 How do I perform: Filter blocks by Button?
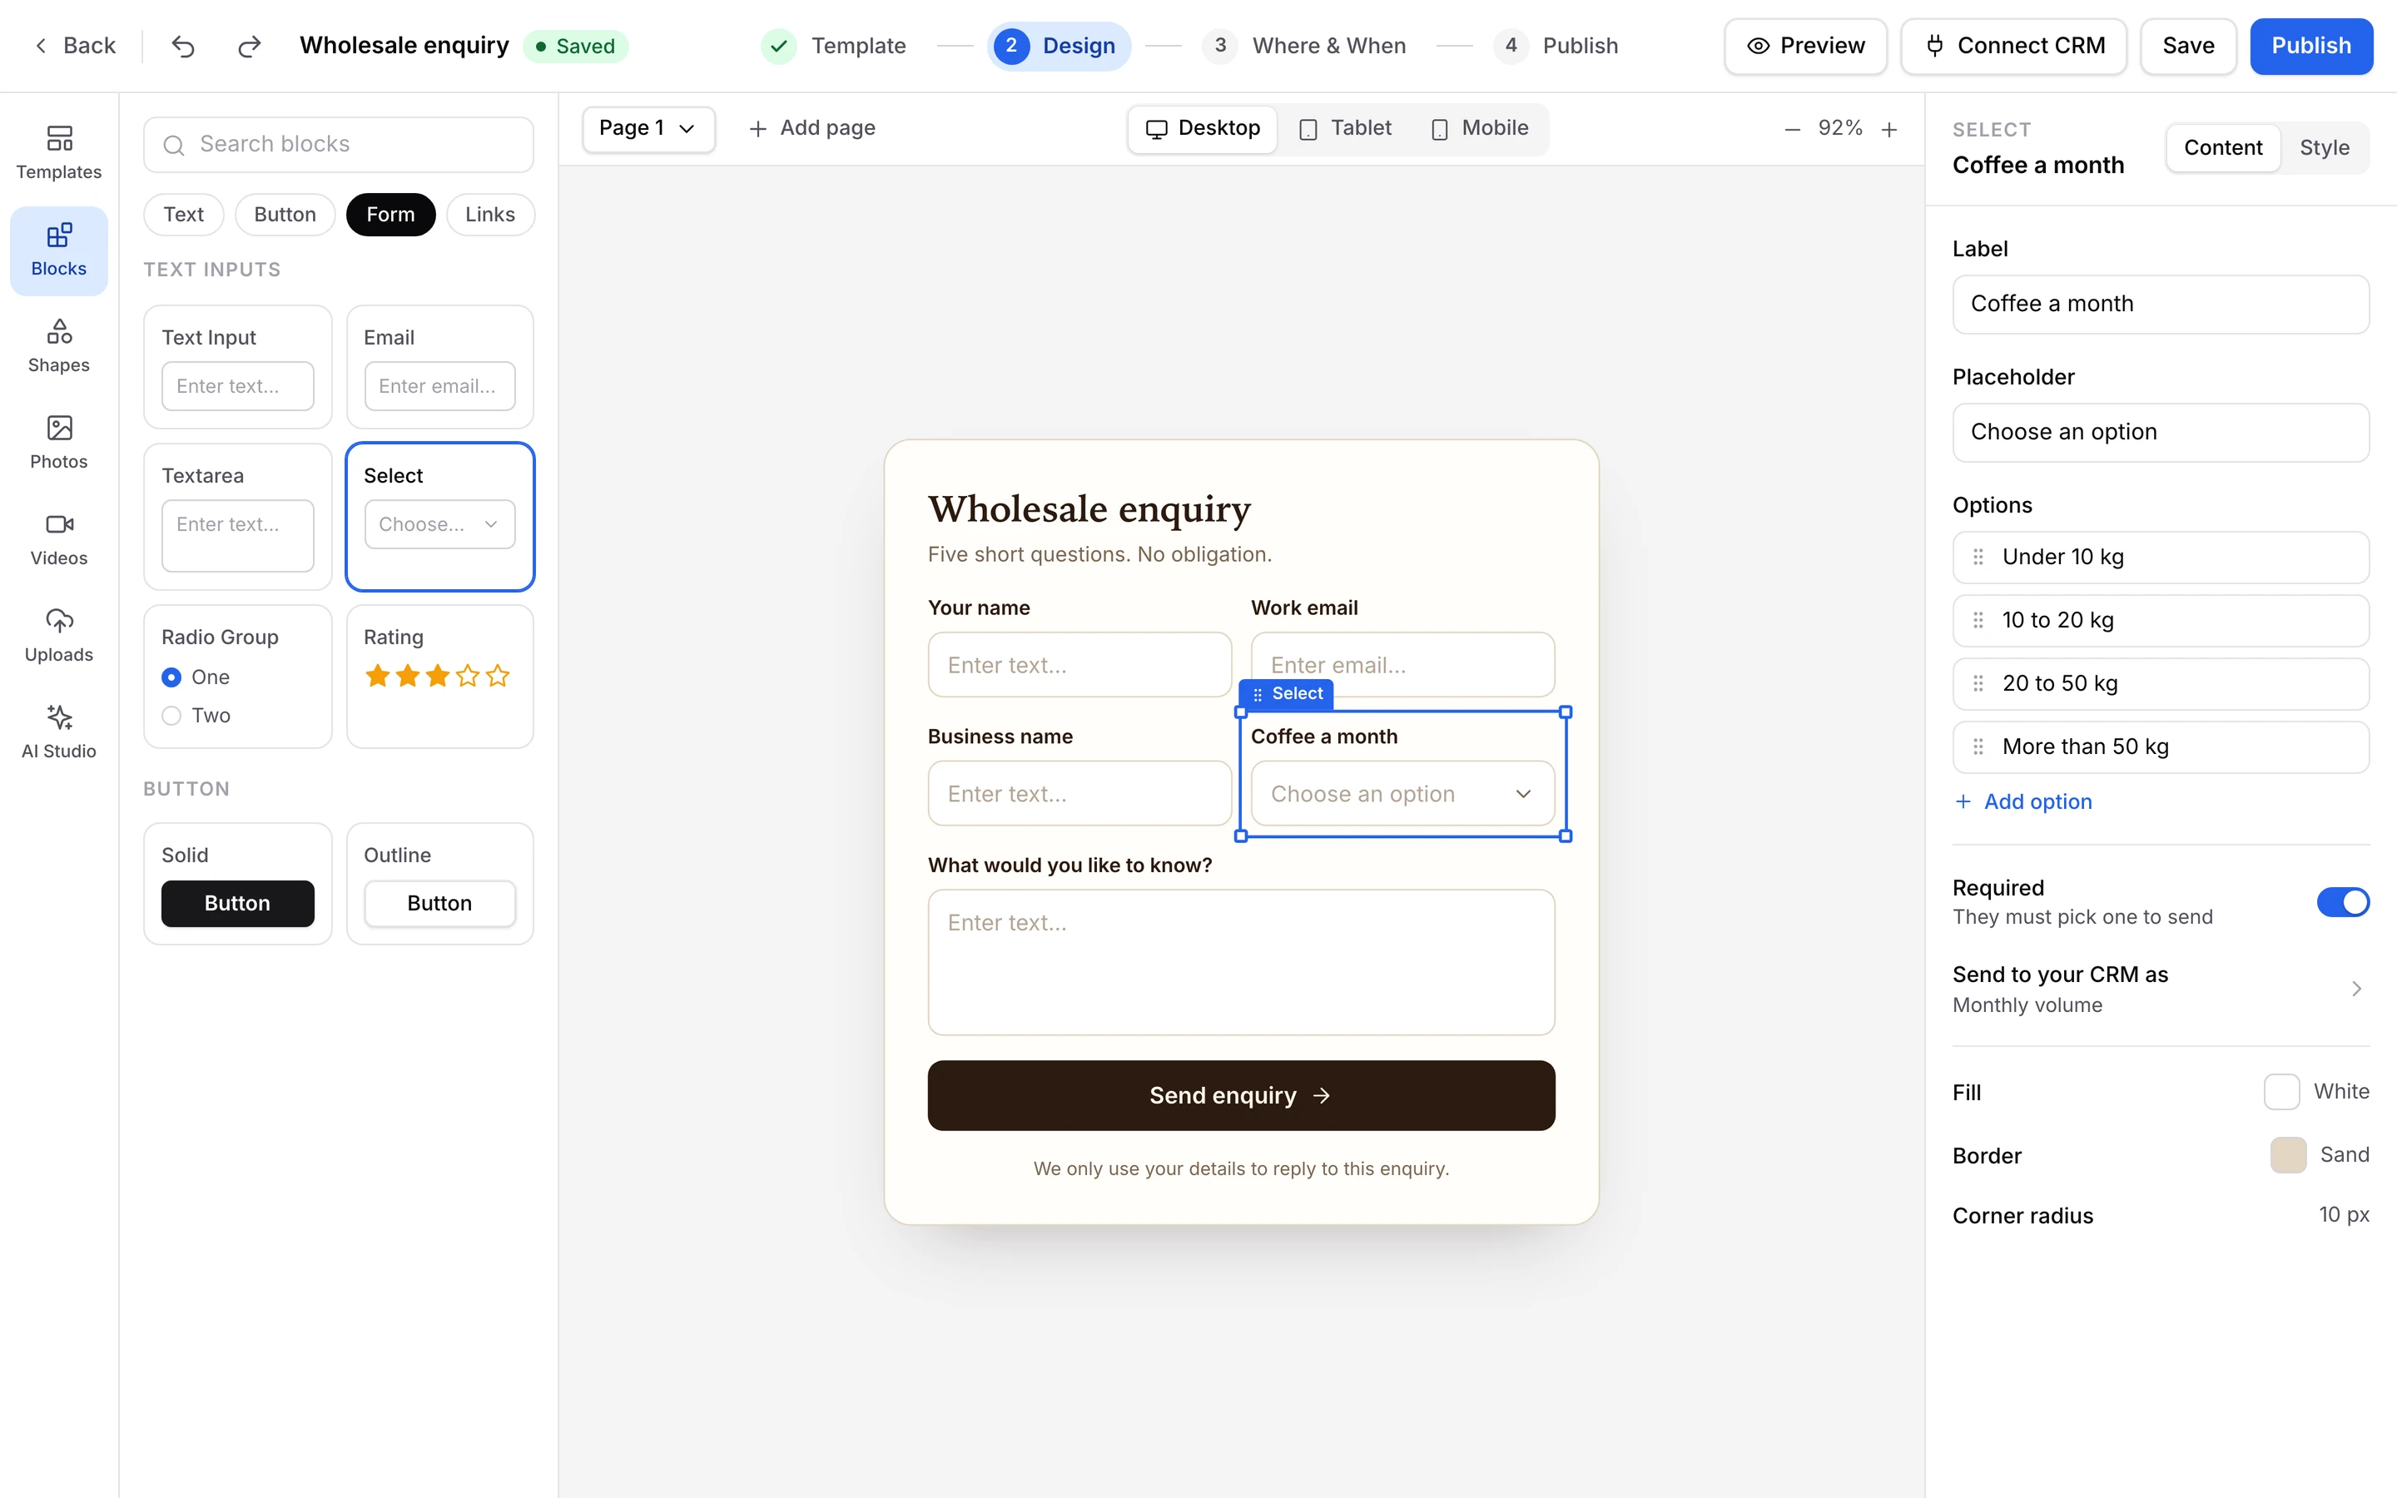pos(285,215)
